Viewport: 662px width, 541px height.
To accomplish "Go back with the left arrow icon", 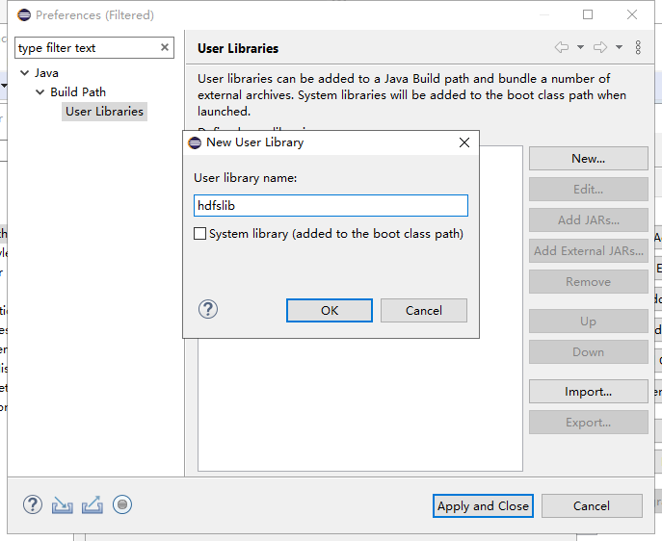I will click(562, 47).
